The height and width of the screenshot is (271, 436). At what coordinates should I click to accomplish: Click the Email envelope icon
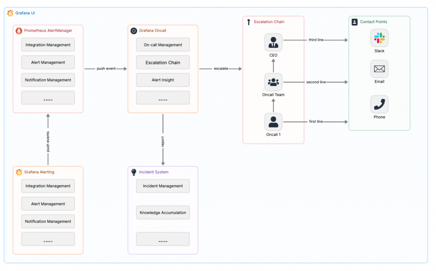379,69
